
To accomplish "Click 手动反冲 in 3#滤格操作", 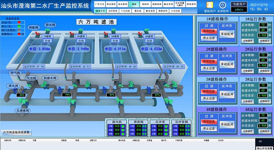I will click(x=227, y=95).
